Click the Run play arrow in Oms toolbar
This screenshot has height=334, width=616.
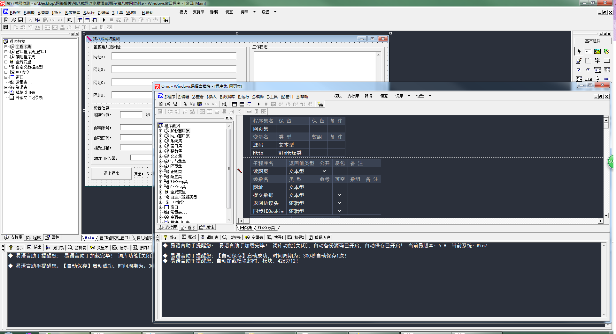259,104
